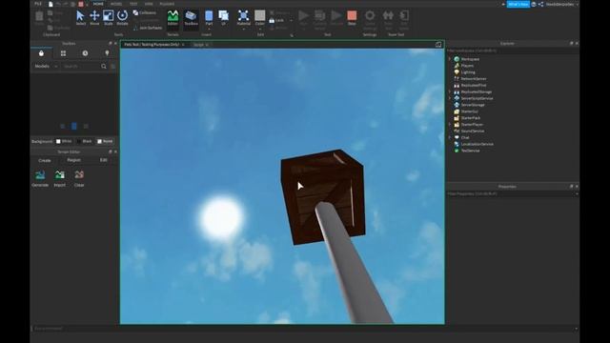Click the Import terrain tool
Screen dimensions: 610x343
tap(59, 178)
